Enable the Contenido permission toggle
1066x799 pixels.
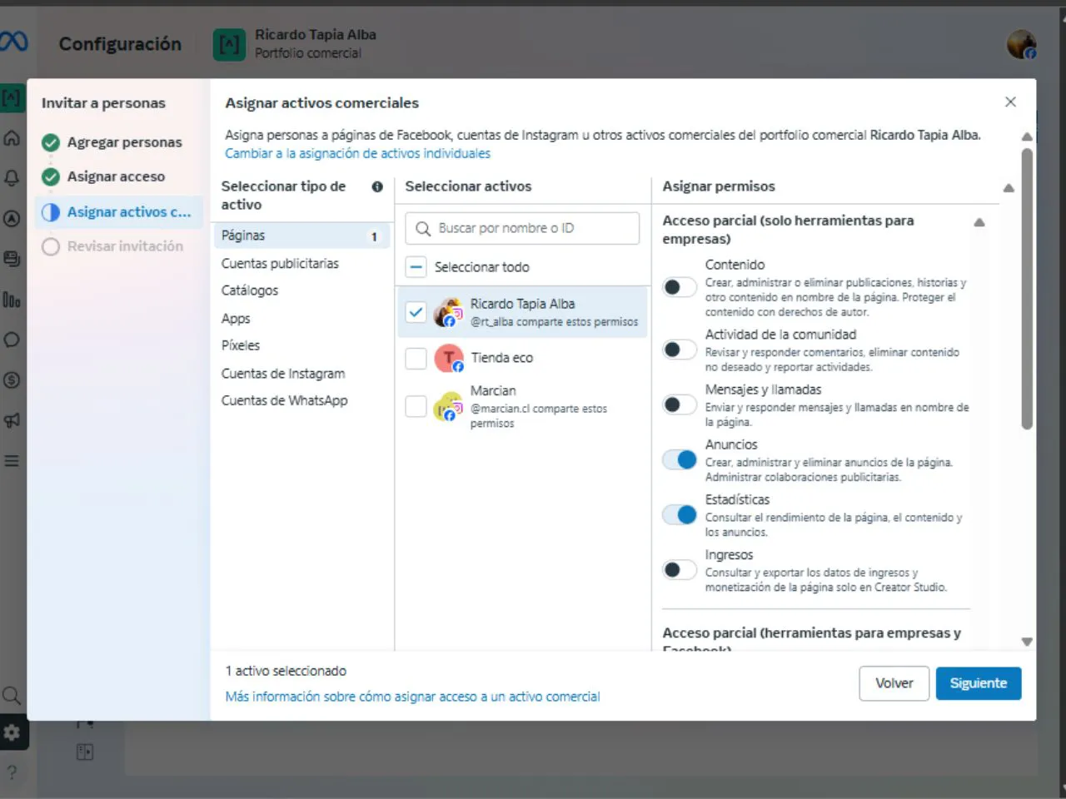[x=679, y=287]
